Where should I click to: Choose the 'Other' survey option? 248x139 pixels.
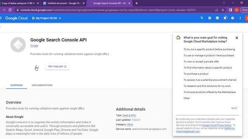186,98
